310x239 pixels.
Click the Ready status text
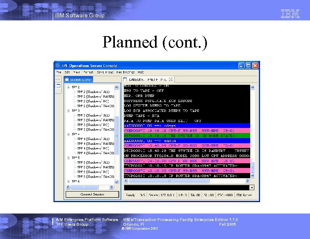(131, 195)
